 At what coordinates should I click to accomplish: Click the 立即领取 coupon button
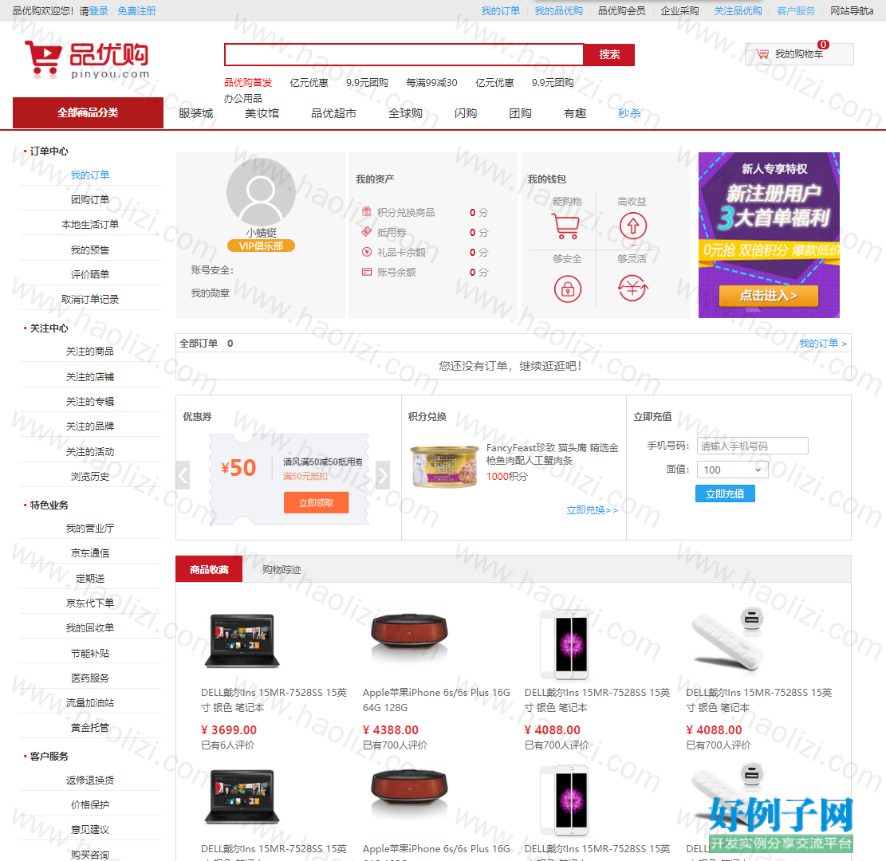[316, 502]
